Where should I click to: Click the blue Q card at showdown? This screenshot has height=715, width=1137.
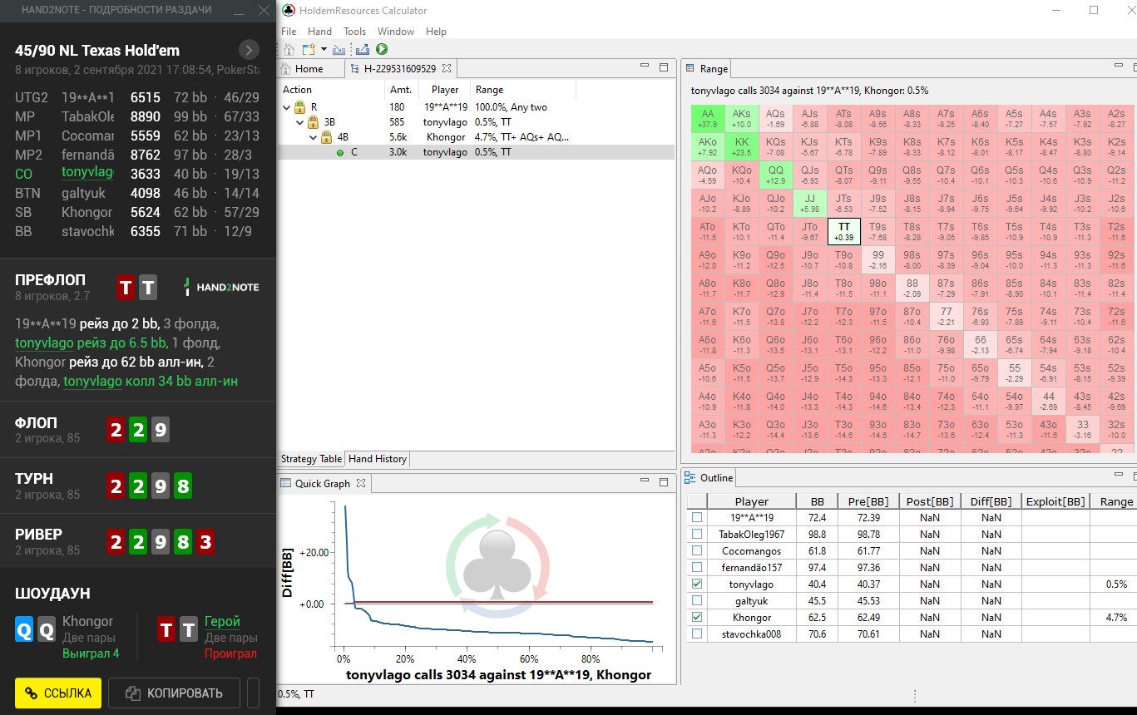click(x=25, y=629)
